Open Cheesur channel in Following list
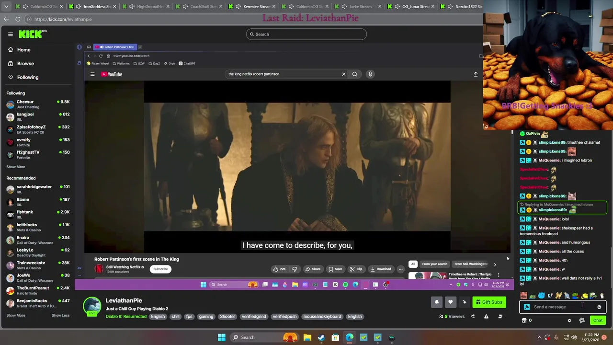The width and height of the screenshot is (613, 345). (38, 104)
